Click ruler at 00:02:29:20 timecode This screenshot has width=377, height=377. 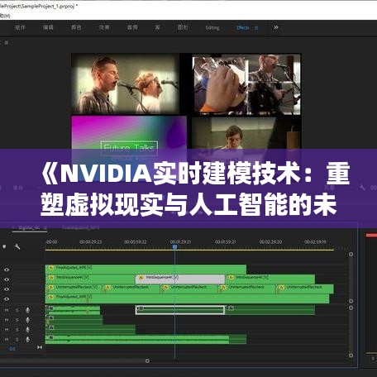[x=270, y=242]
